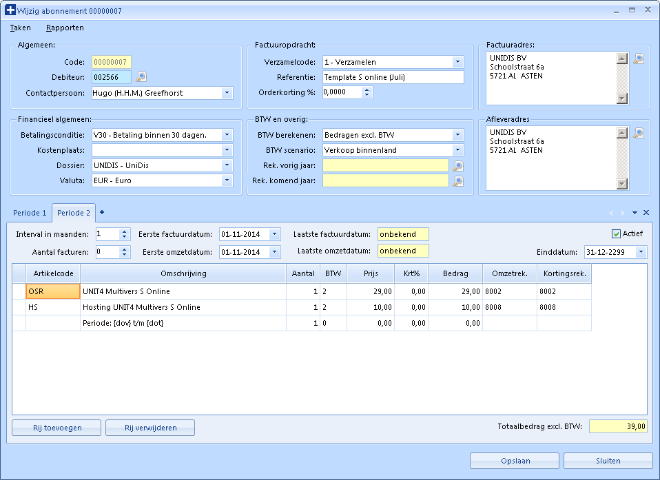The height and width of the screenshot is (480, 660).
Task: Click the Referentie input field
Action: click(393, 77)
